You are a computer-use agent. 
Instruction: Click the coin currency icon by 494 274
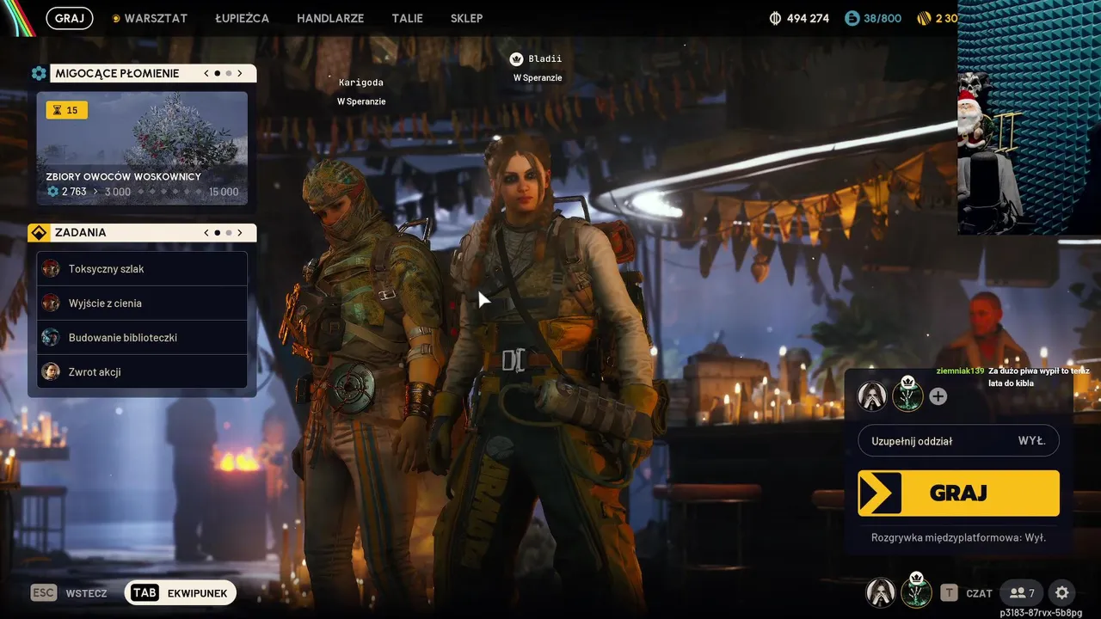click(775, 18)
